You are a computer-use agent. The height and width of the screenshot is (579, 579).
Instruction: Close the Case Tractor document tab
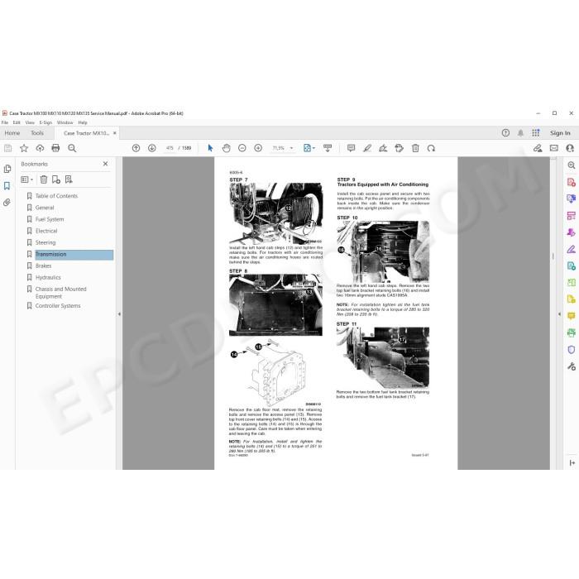tap(115, 133)
